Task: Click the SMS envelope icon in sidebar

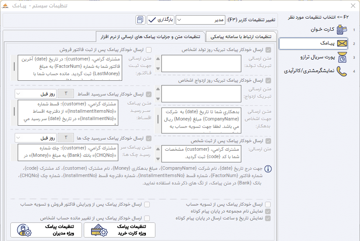Action: [x=342, y=43]
